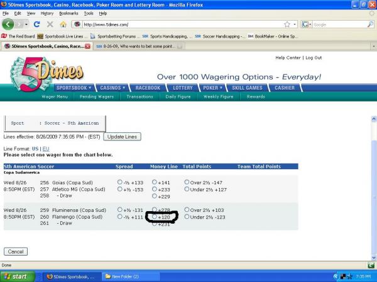Reload the page with the refresh icon

[x=37, y=24]
